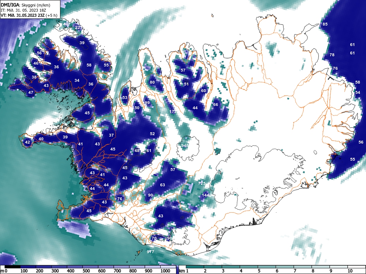Click the black 0–100 m legend swatch
Viewport: 366px width, 274px height.
point(12,267)
